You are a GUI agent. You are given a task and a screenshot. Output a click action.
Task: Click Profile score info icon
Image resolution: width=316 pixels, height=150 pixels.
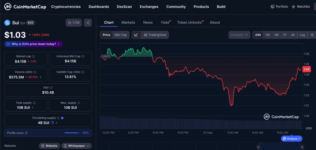[26, 133]
